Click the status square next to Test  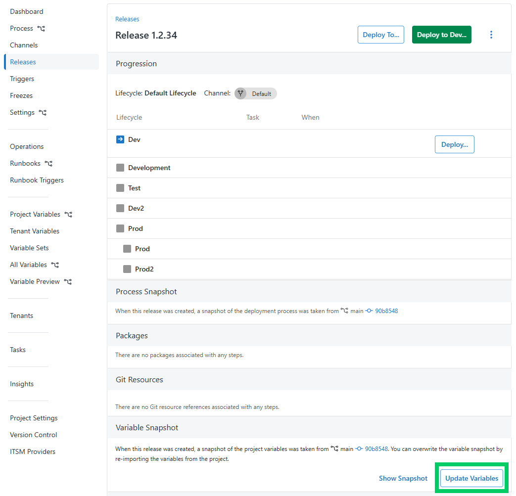point(120,188)
